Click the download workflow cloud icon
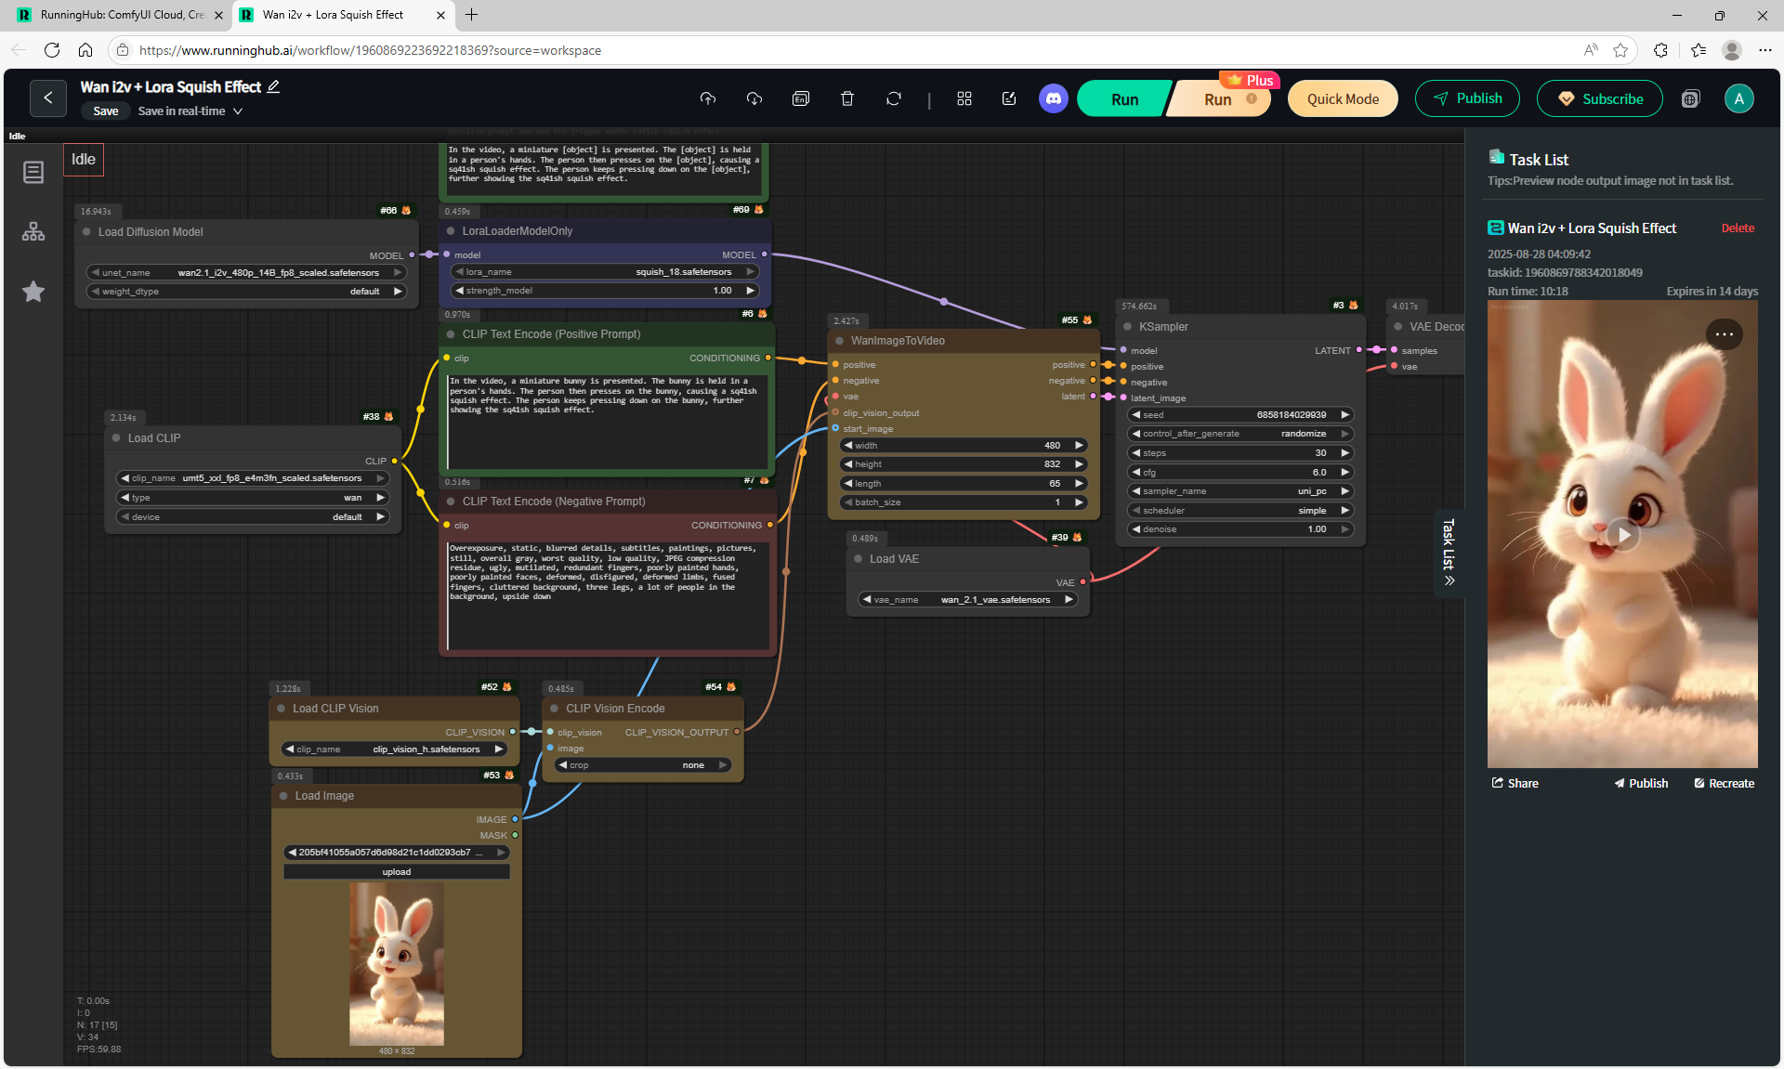Screen dimensions: 1784x1069 pyautogui.click(x=754, y=98)
